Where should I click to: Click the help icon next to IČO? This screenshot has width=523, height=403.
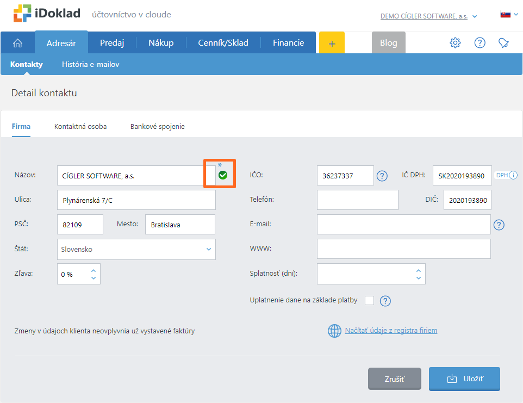382,176
